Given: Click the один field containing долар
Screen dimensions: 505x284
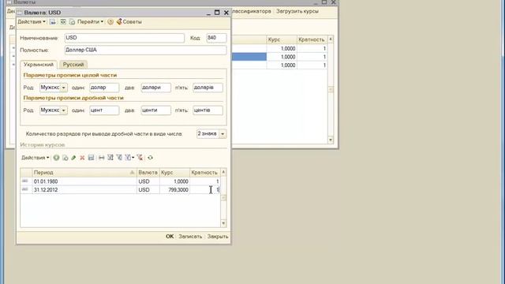Looking at the screenshot, I should pyautogui.click(x=104, y=88).
